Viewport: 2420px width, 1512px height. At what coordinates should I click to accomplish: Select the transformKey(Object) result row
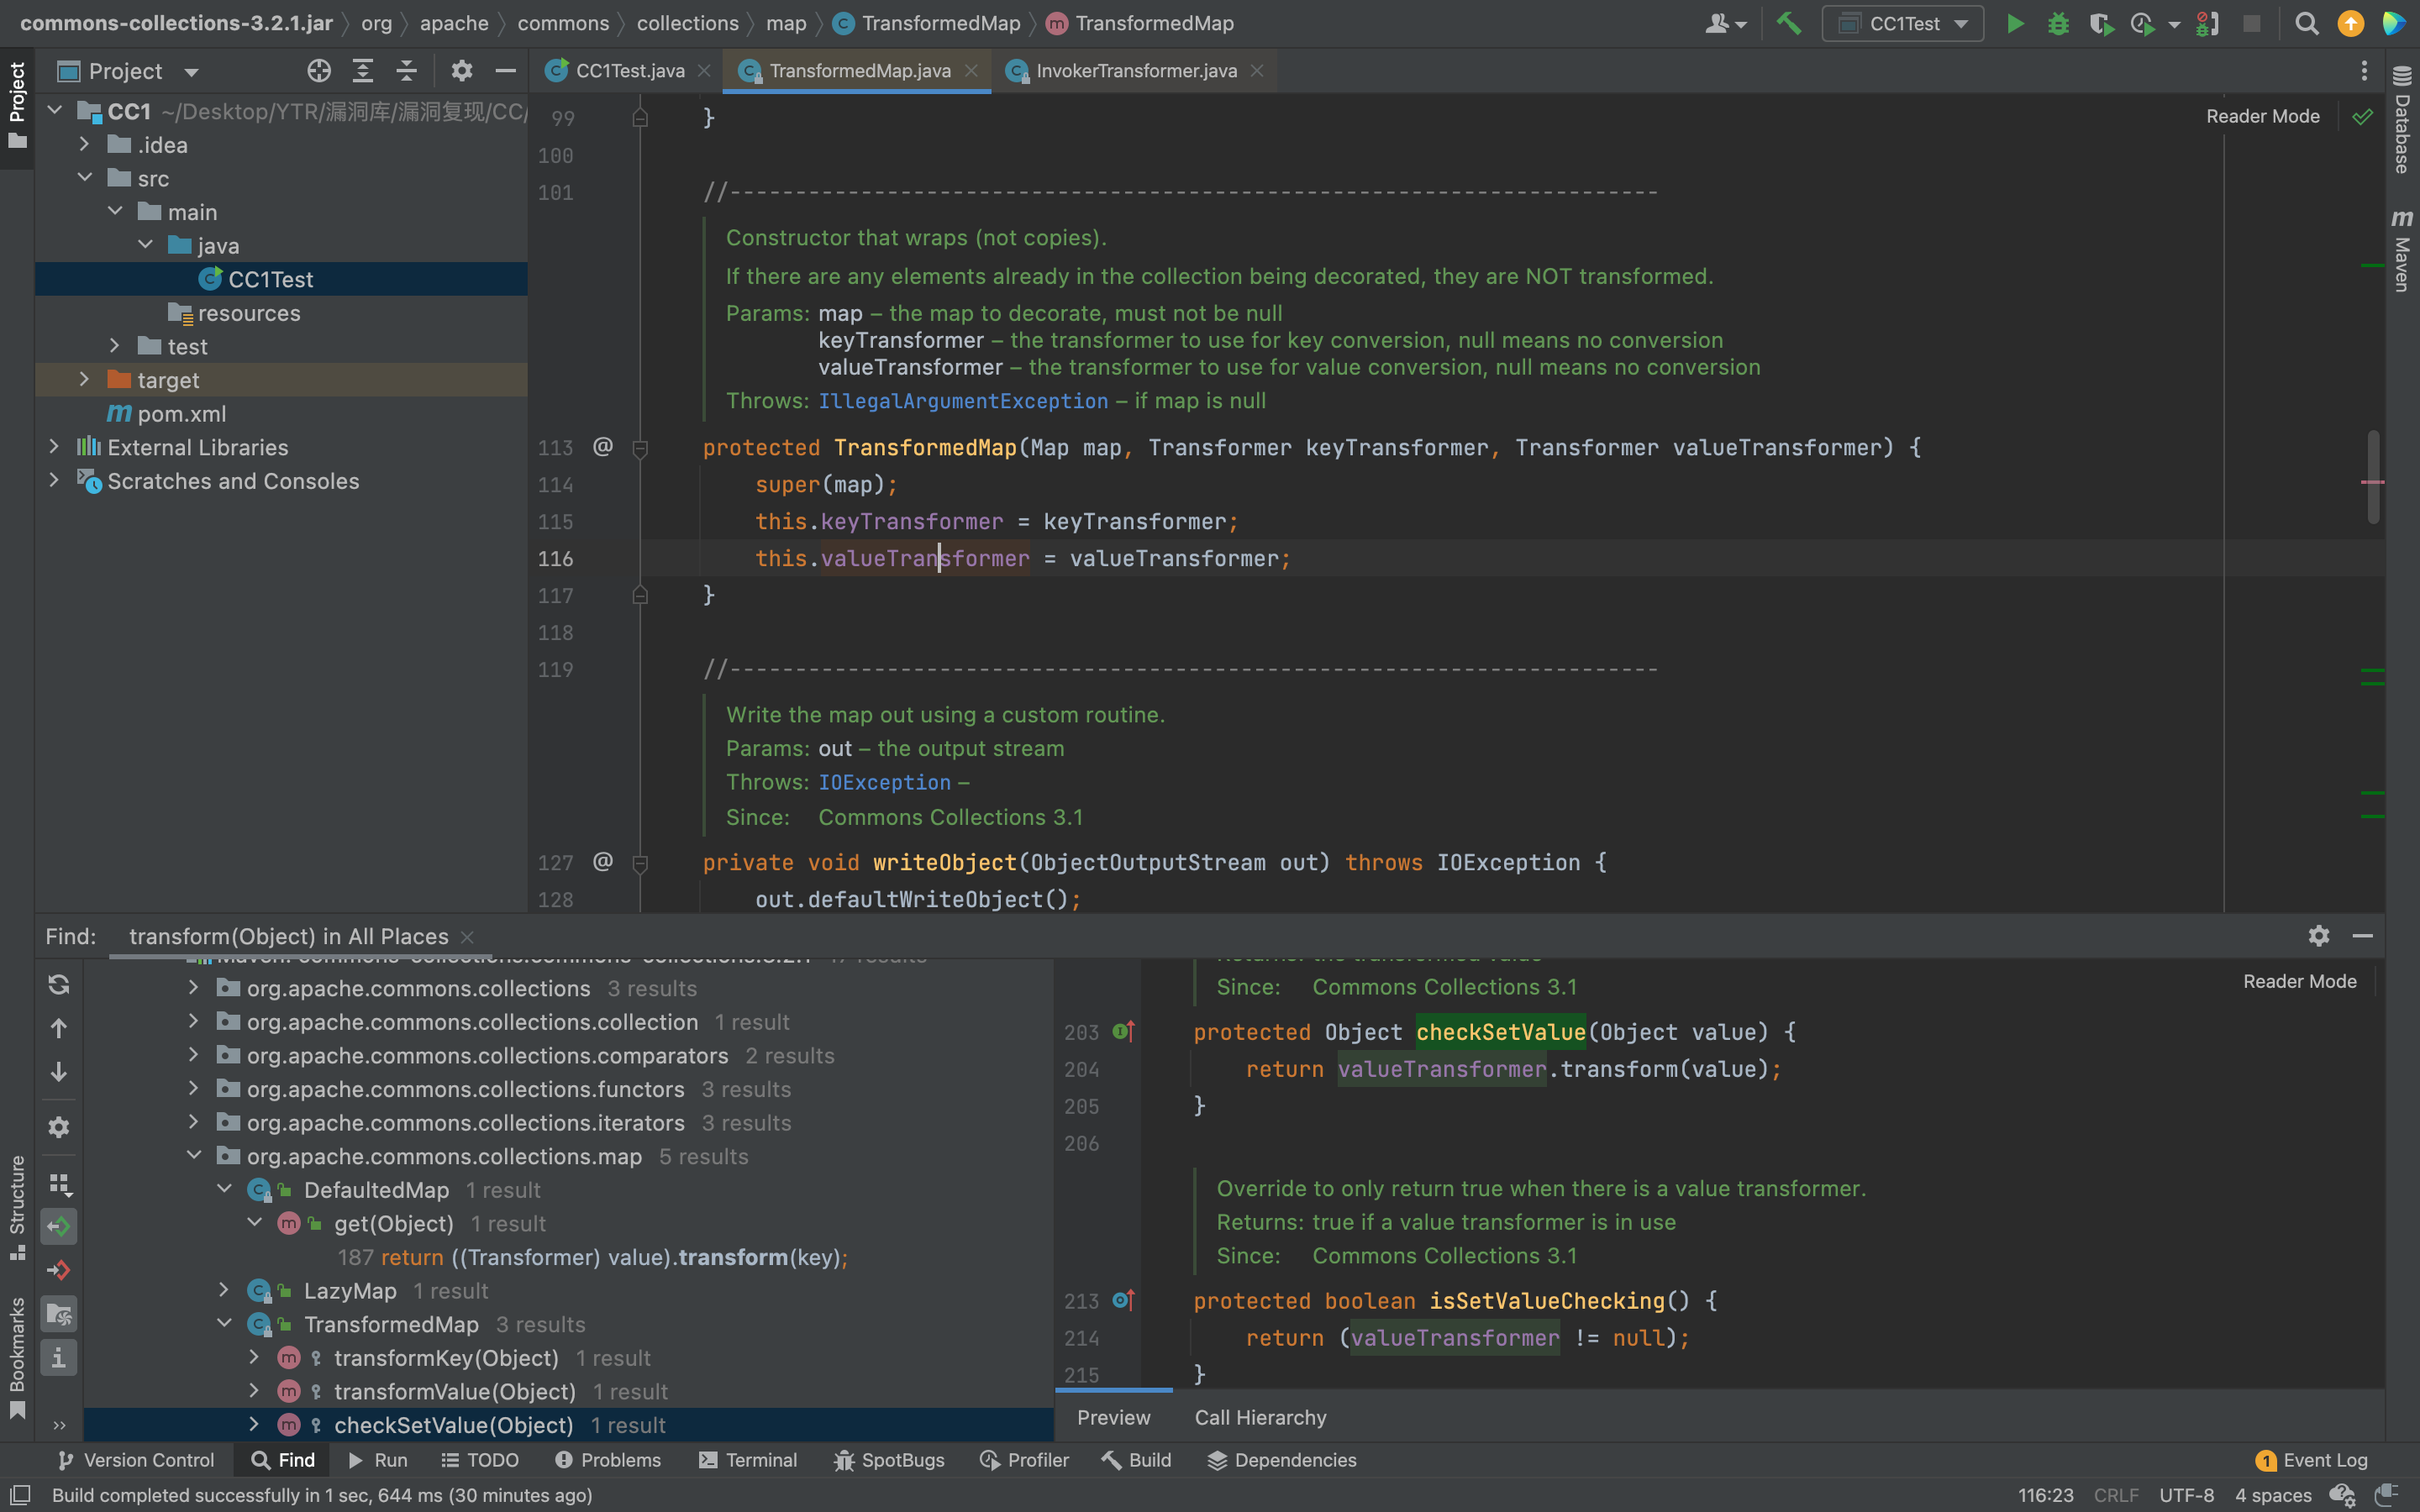tap(568, 1358)
